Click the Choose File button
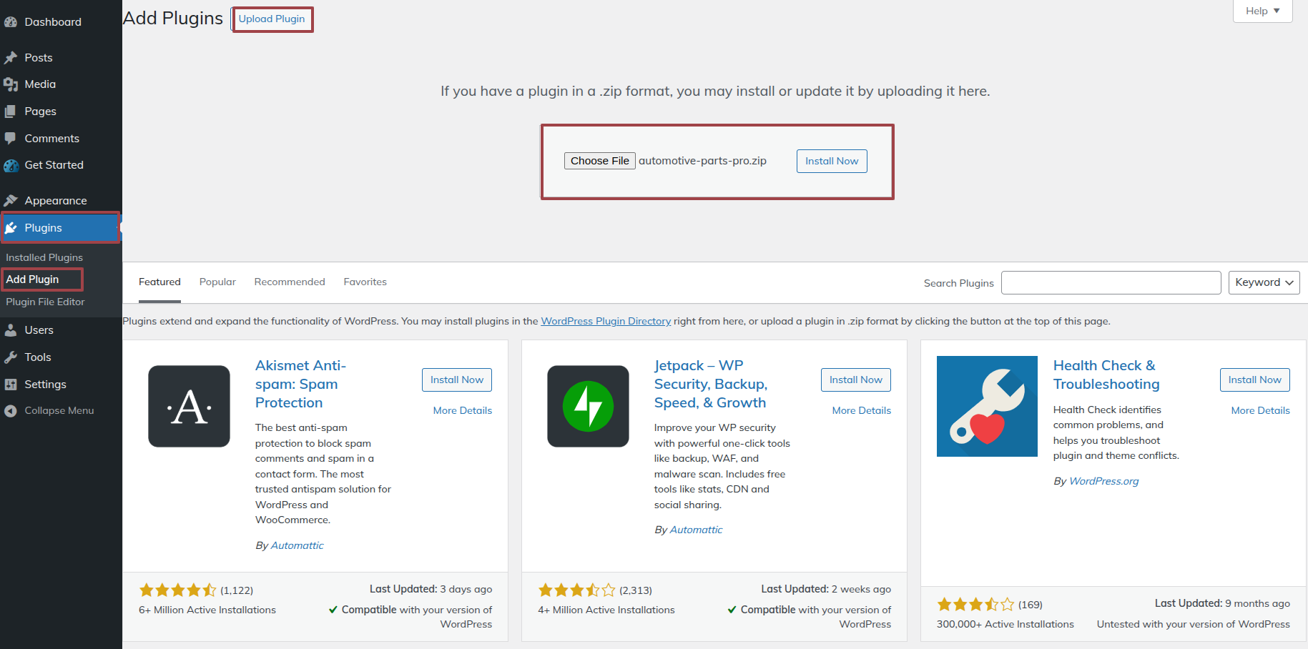The height and width of the screenshot is (649, 1308). click(600, 161)
